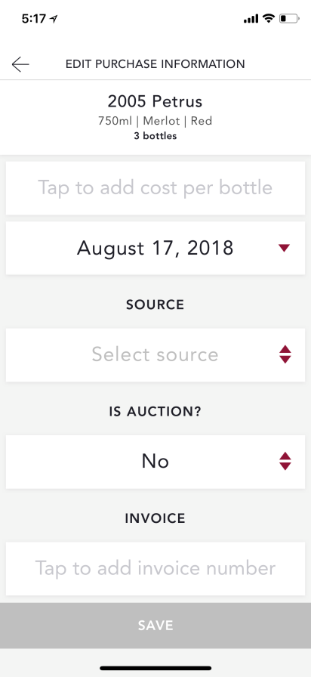Click the Is Auction up-down arrows icon

[285, 461]
